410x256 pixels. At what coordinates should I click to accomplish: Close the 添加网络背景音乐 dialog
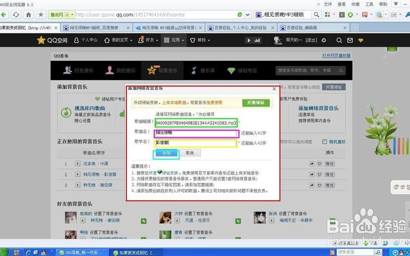pyautogui.click(x=274, y=89)
